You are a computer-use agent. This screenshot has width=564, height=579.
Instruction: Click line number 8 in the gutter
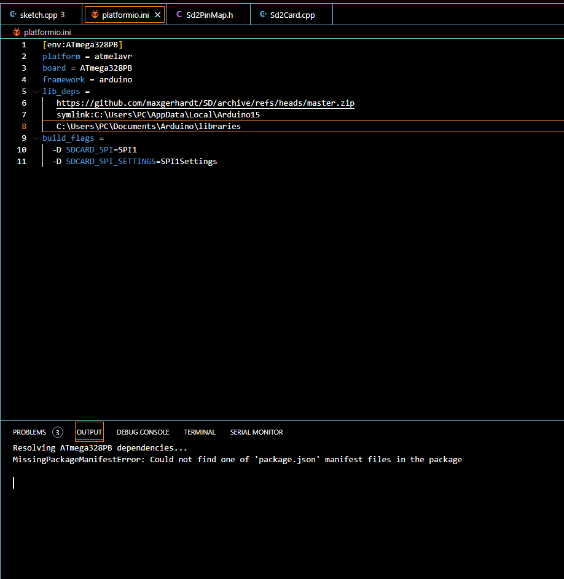(24, 126)
